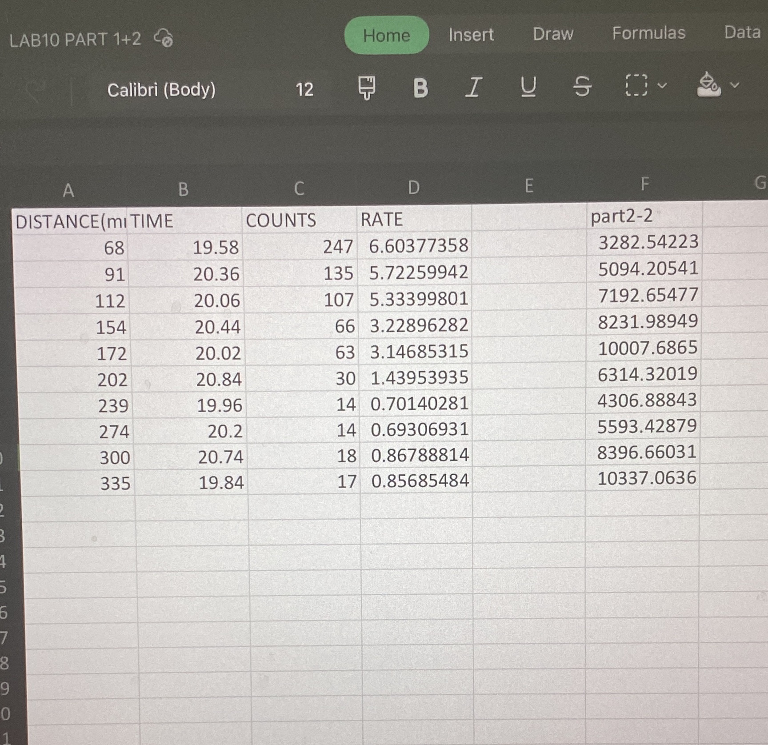Viewport: 768px width, 745px height.
Task: Switch to the Formulas tab
Action: 648,34
